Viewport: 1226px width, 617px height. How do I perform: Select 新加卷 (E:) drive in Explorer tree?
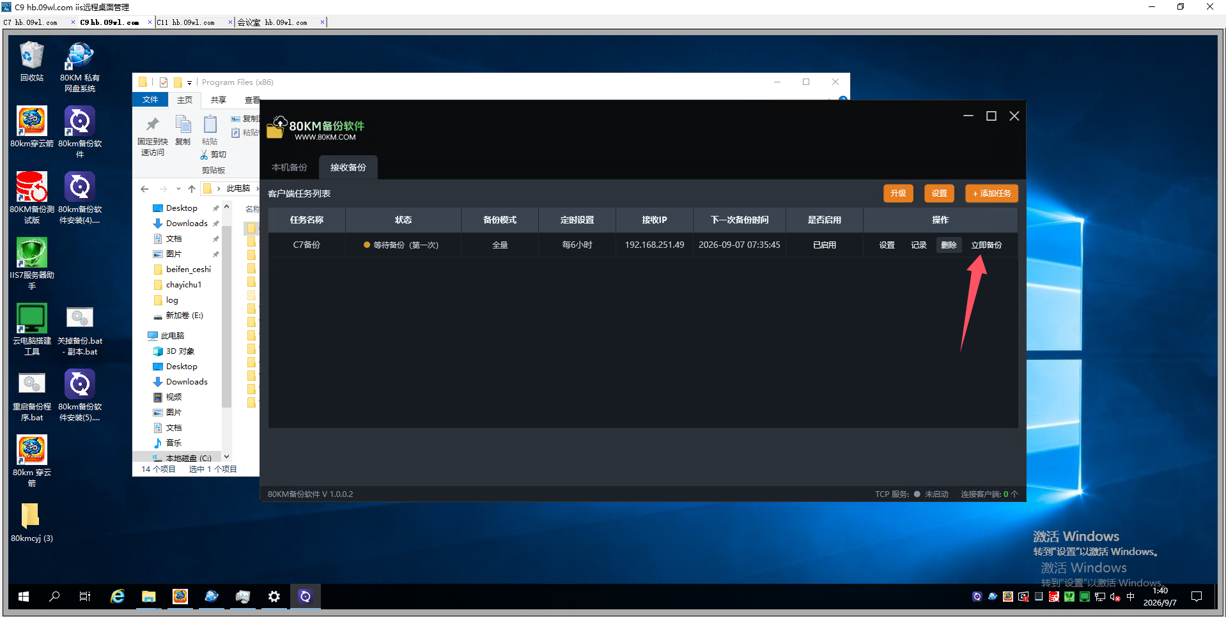click(x=178, y=316)
